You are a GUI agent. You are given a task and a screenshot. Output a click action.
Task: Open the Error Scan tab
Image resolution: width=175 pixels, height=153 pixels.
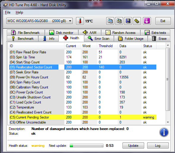click(99, 39)
